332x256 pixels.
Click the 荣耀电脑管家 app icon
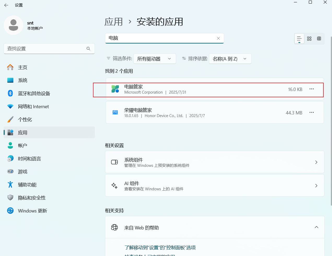[x=115, y=112]
